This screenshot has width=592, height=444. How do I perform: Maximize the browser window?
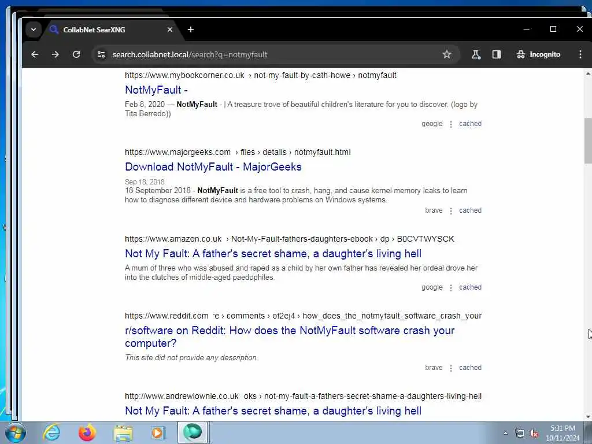click(x=553, y=29)
